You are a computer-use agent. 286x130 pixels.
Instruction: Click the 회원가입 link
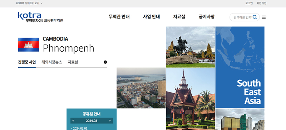tap(261, 3)
